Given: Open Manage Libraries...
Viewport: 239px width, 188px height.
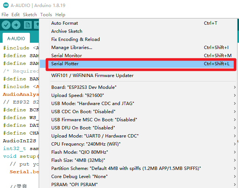Looking at the screenshot, I should coord(138,48).
